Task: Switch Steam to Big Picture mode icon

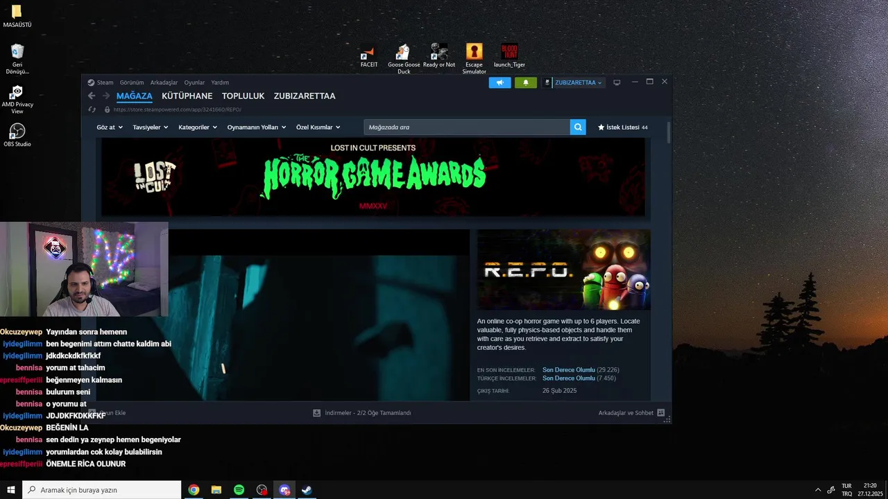Action: coord(617,82)
